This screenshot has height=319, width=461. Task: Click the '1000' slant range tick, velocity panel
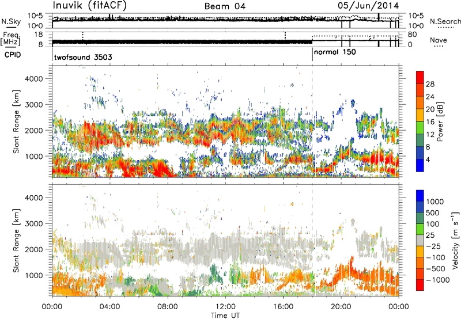click(33, 275)
